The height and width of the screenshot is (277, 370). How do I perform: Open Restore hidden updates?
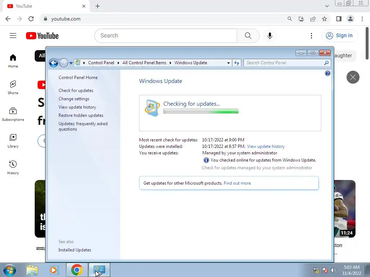(x=81, y=115)
